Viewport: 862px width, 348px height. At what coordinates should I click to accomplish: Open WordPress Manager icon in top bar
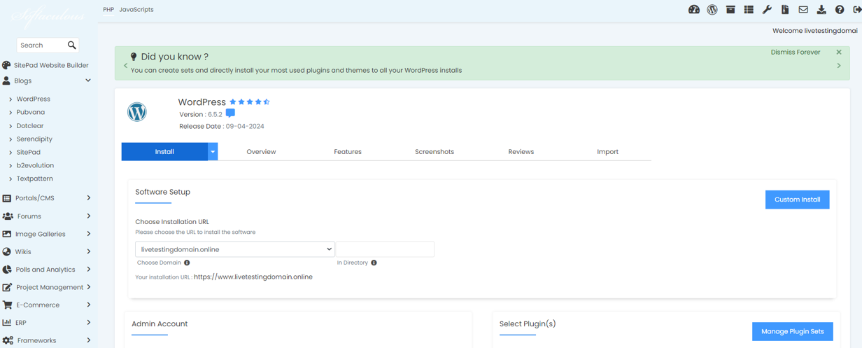click(712, 10)
